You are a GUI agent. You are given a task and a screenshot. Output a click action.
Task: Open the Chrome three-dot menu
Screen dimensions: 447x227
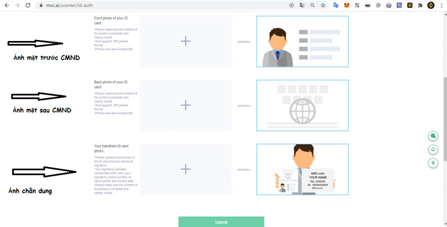pyautogui.click(x=442, y=5)
